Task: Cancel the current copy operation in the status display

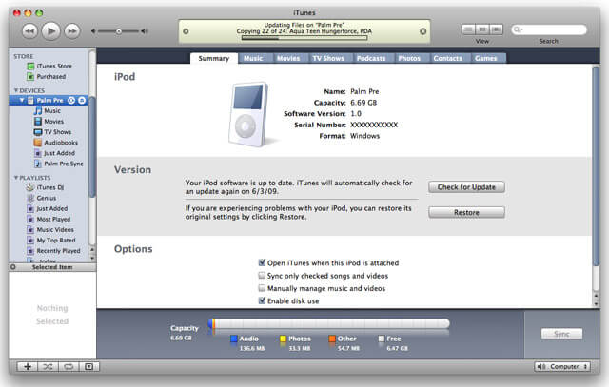Action: [x=422, y=31]
